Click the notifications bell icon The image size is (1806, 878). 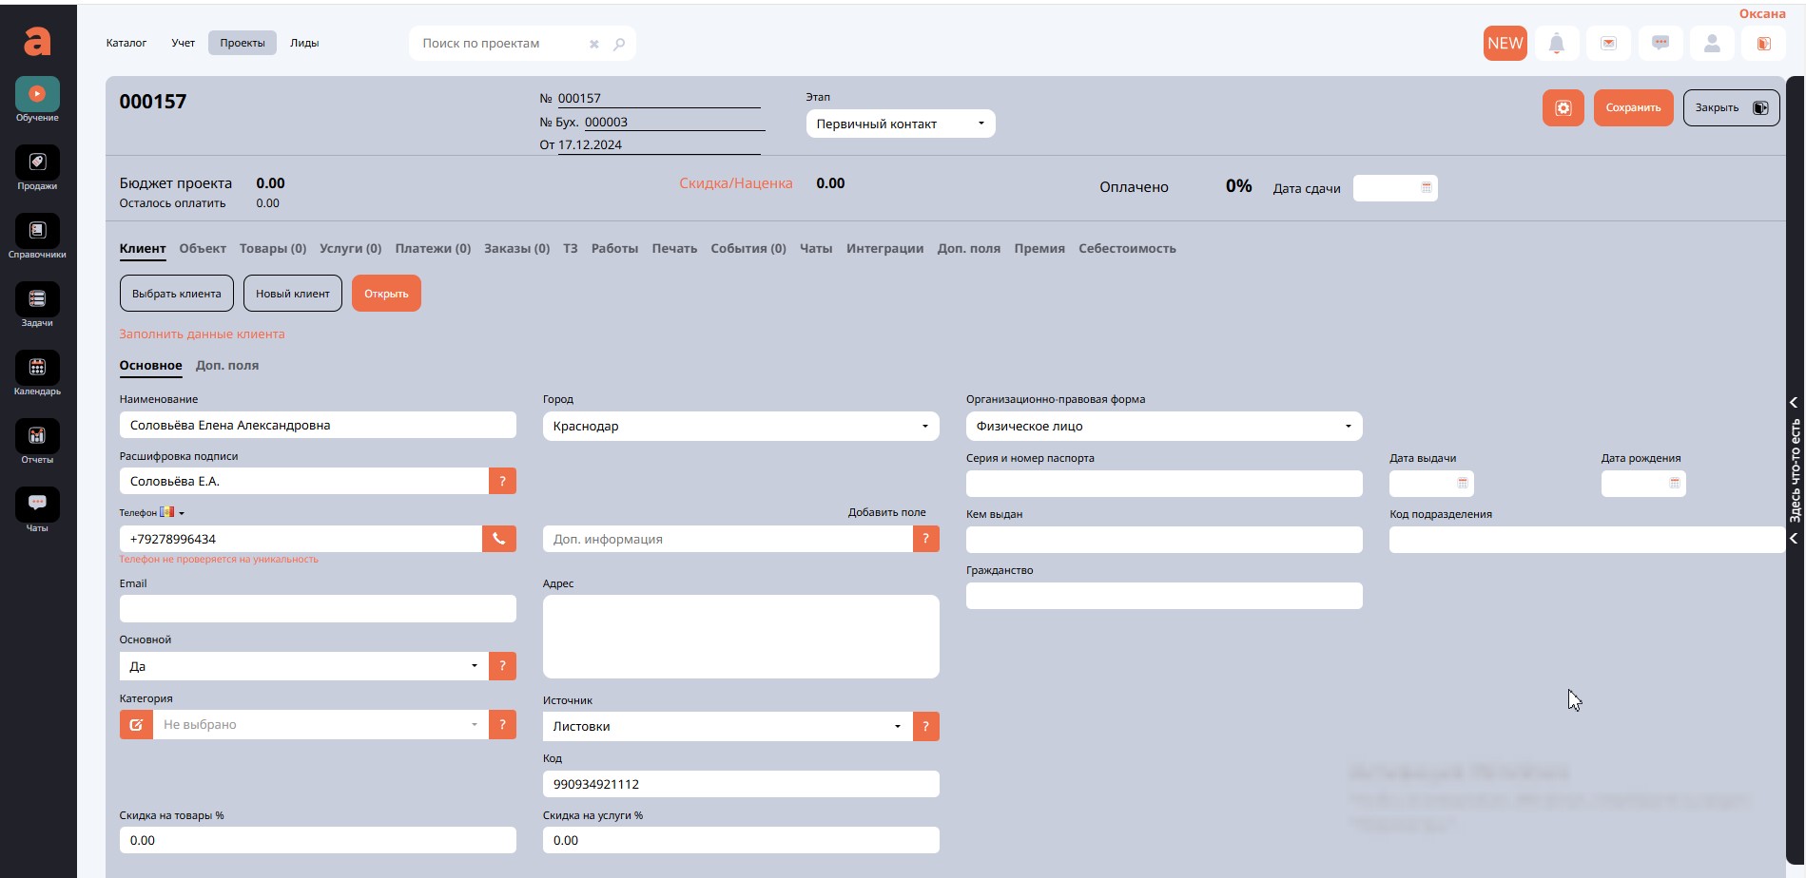1556,44
